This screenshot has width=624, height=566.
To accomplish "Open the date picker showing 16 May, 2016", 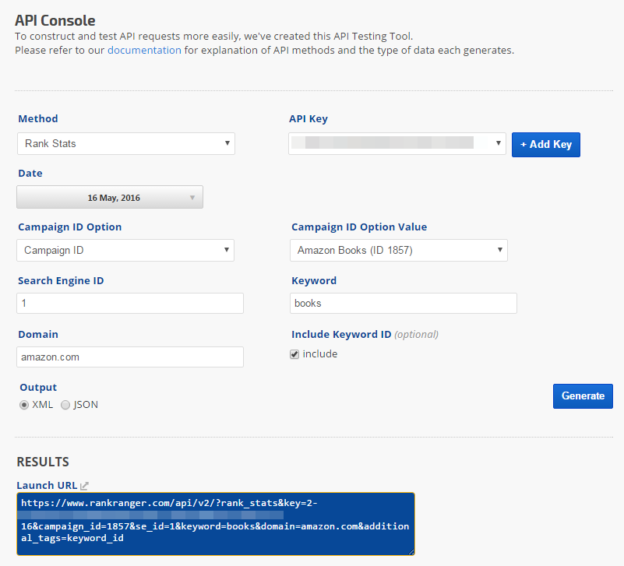I will click(110, 197).
